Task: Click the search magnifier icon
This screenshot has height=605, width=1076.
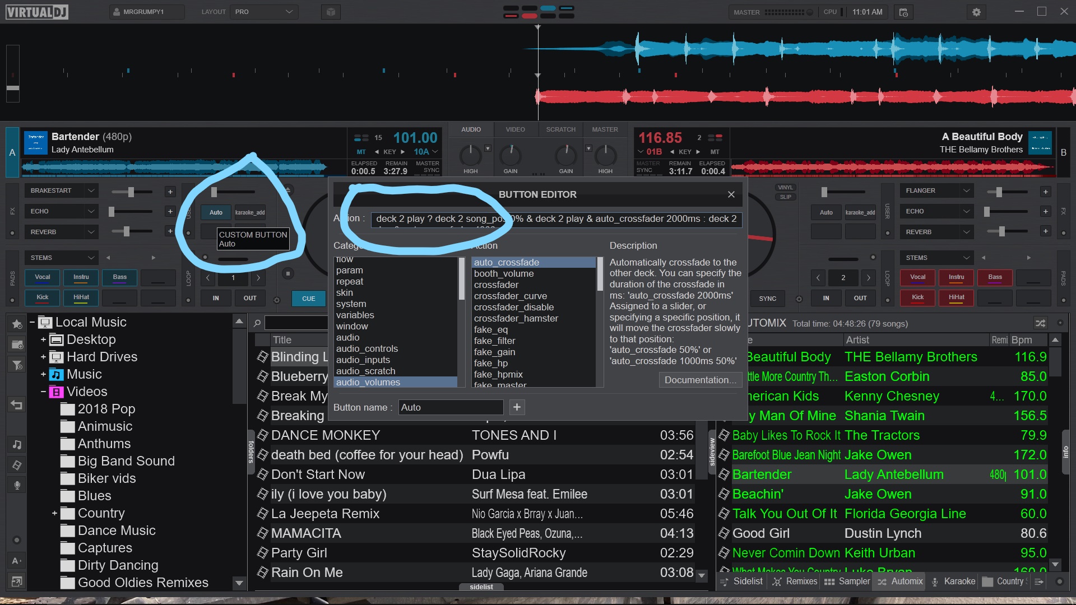Action: [x=257, y=323]
